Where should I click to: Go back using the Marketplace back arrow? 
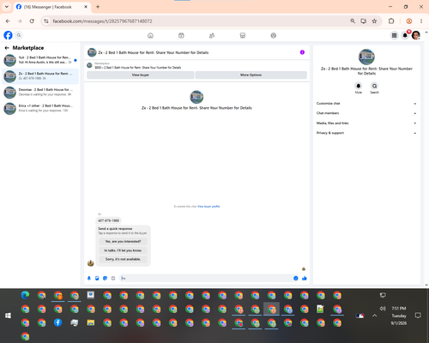[x=7, y=48]
